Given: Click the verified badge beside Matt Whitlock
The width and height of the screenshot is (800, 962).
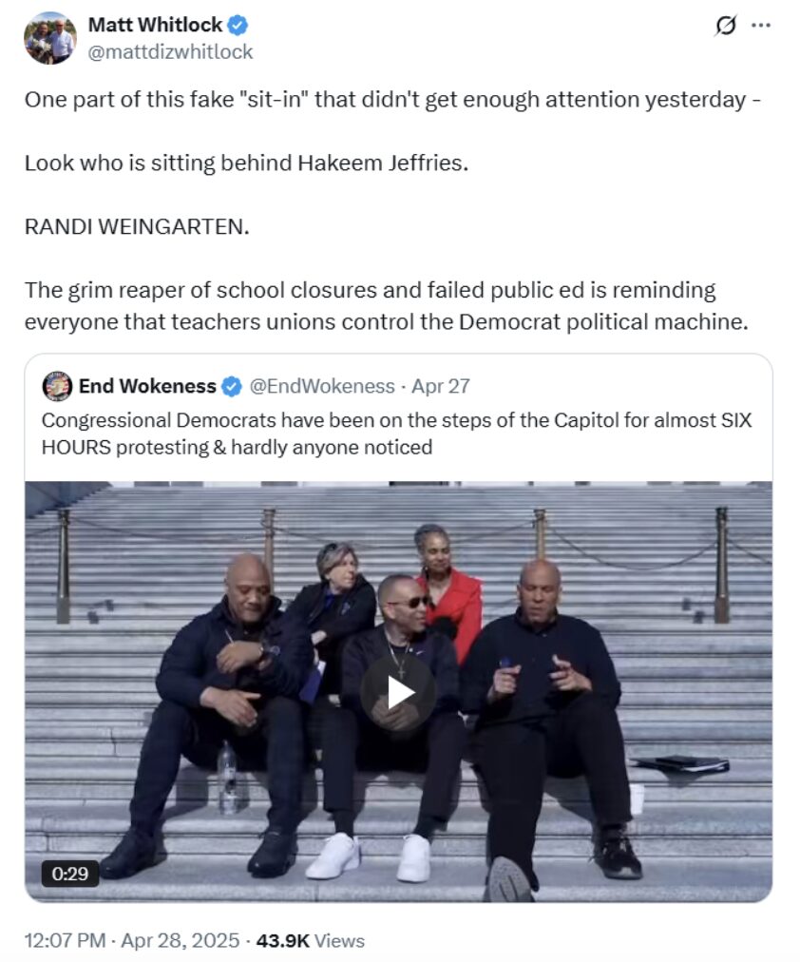Looking at the screenshot, I should click(238, 25).
